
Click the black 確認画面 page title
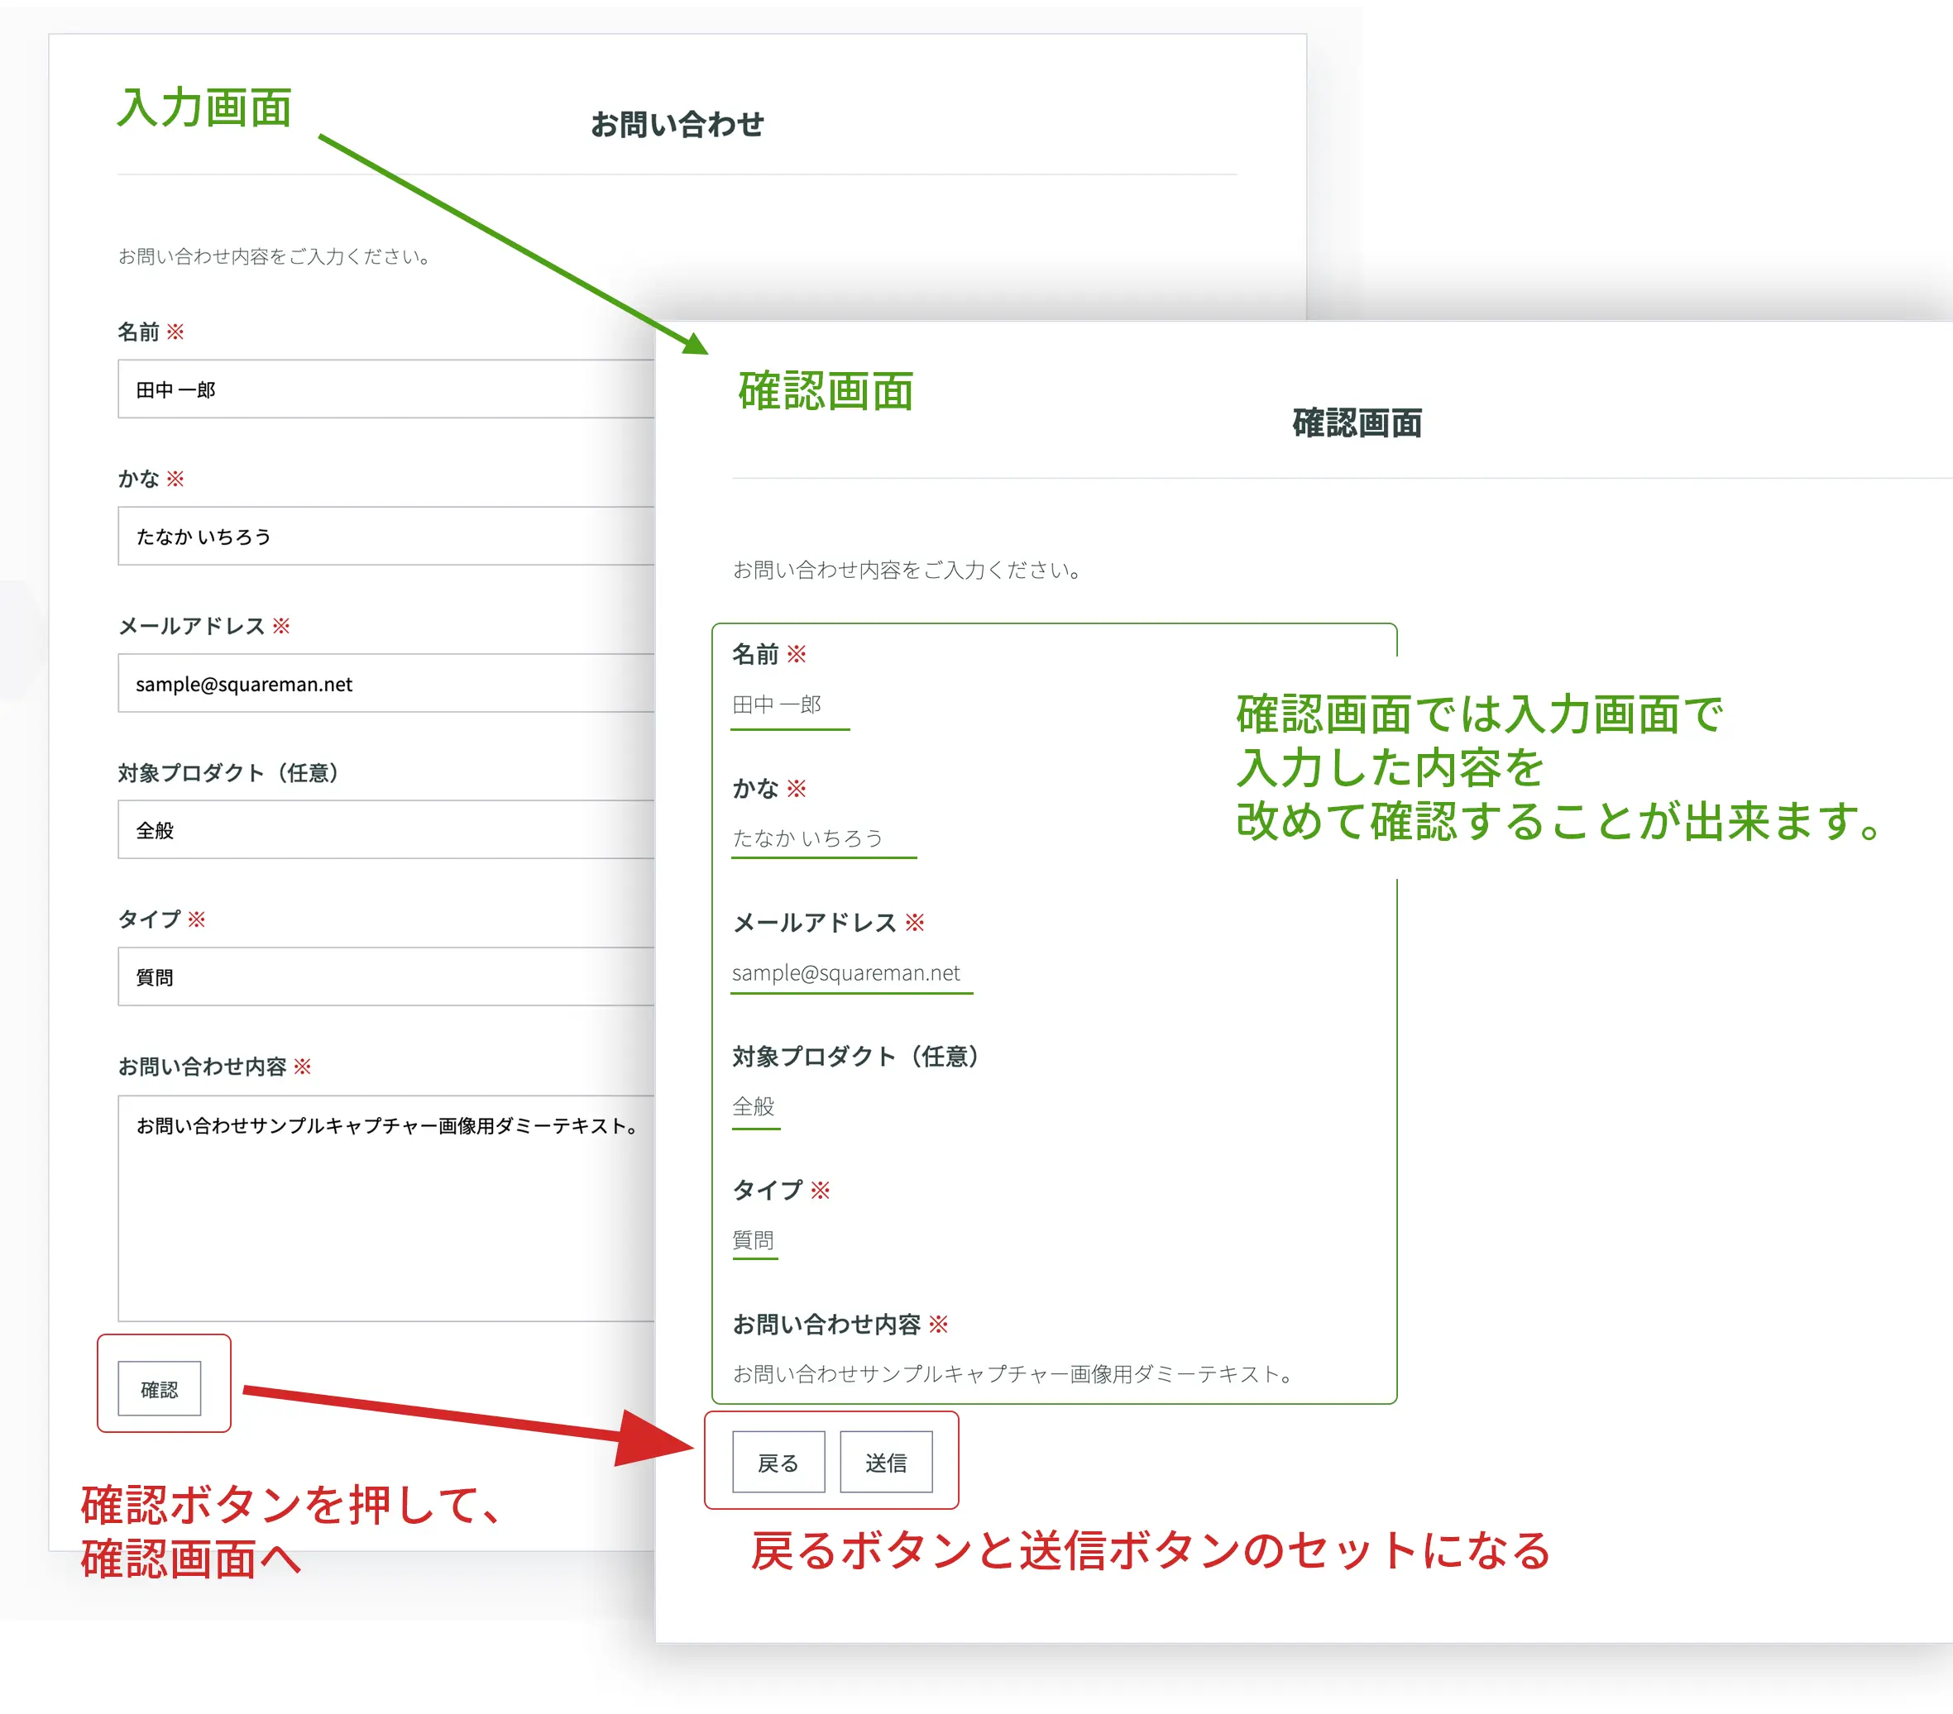(1357, 422)
